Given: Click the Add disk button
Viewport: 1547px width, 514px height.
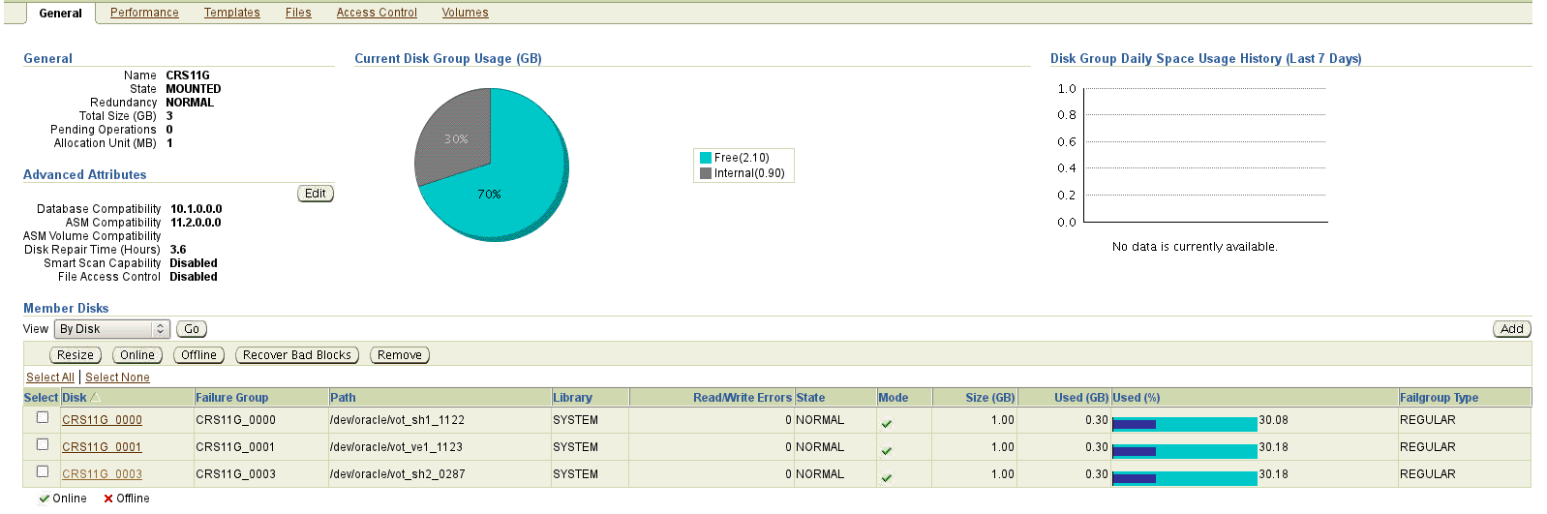Looking at the screenshot, I should (1511, 329).
